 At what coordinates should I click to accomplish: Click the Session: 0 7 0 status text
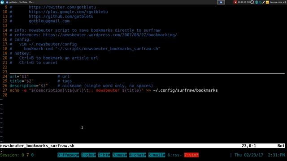[17, 155]
